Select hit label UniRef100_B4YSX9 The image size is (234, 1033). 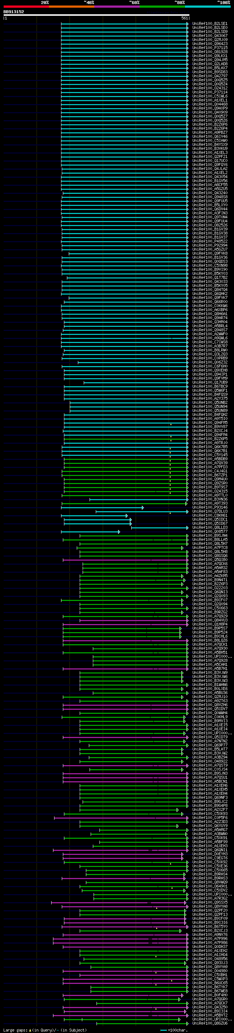(210, 144)
